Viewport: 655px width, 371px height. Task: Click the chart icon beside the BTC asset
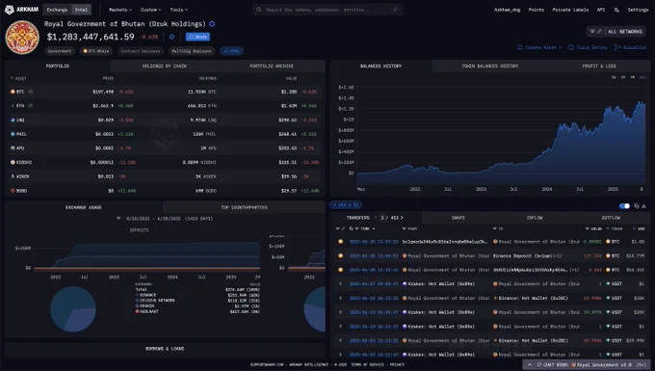coord(30,92)
